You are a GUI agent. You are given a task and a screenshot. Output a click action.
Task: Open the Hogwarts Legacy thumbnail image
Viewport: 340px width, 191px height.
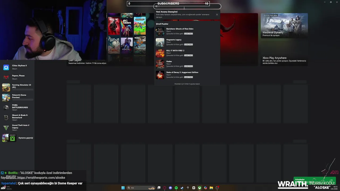(x=160, y=42)
